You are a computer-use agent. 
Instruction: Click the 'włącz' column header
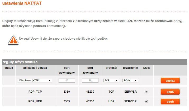[x=147, y=68]
